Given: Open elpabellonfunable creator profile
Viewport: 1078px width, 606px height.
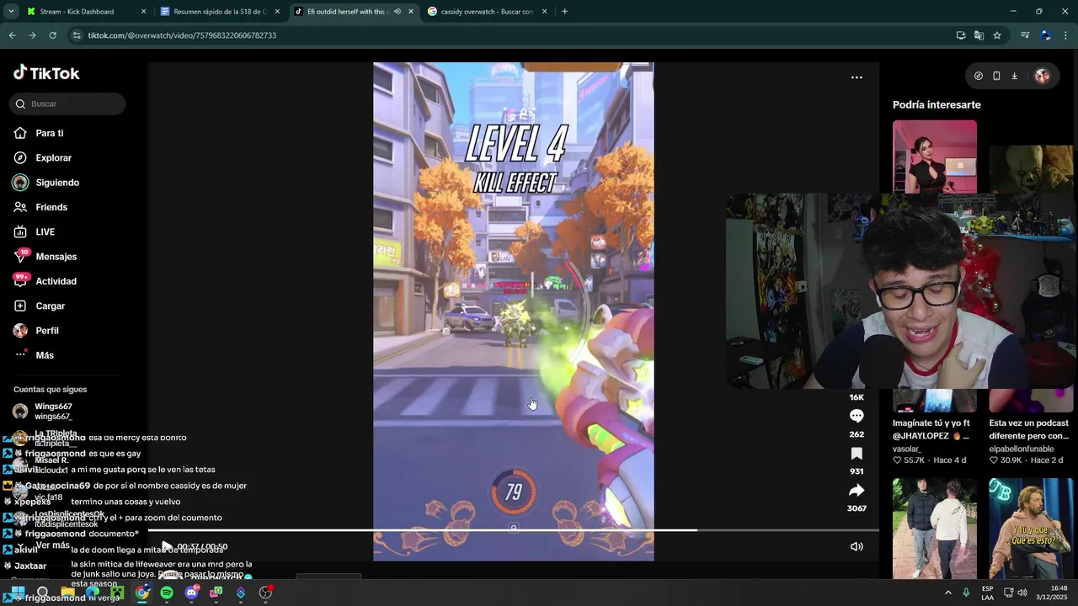Looking at the screenshot, I should [1020, 449].
